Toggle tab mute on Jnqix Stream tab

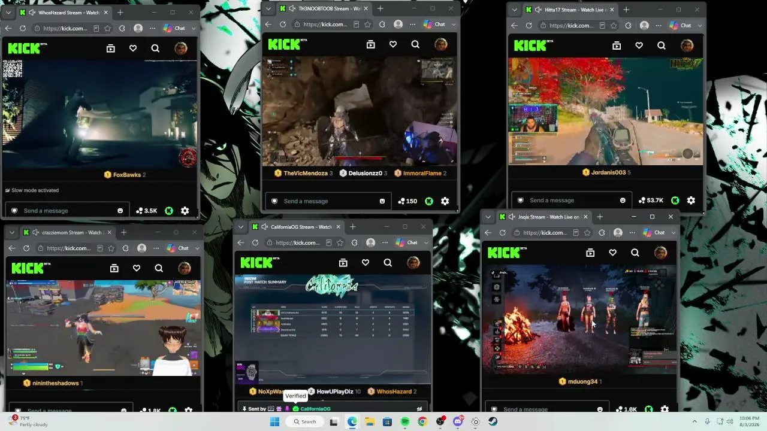(x=512, y=217)
